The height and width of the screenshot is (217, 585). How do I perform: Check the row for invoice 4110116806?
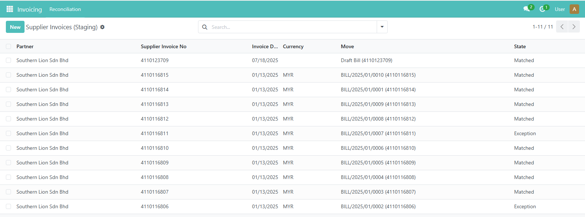tap(8, 206)
